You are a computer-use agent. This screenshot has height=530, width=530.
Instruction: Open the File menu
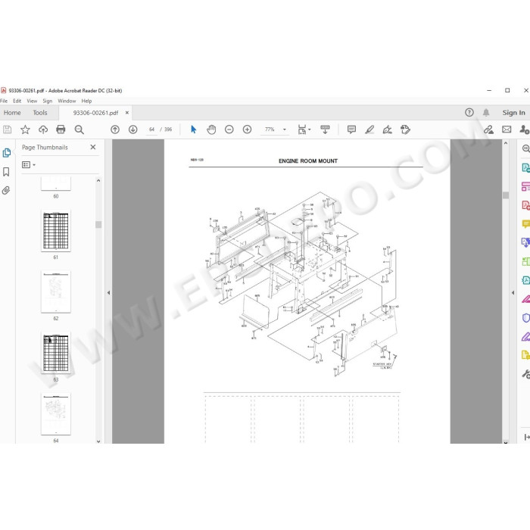[x=3, y=101]
